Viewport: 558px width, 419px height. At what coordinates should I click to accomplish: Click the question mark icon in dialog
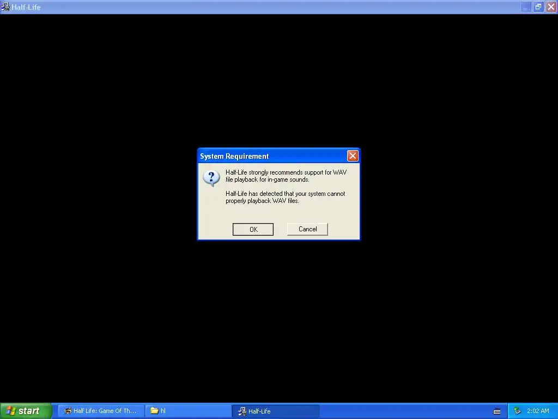pos(211,178)
